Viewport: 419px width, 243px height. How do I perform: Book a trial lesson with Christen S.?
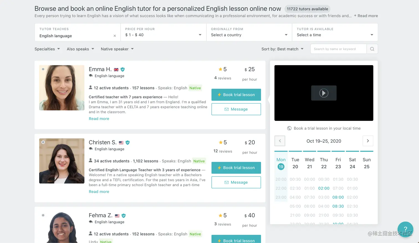pyautogui.click(x=236, y=168)
